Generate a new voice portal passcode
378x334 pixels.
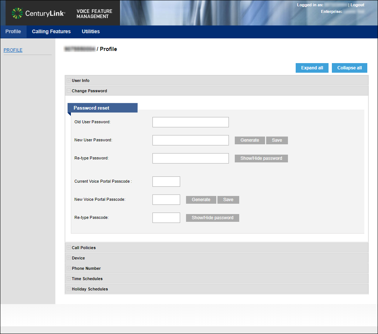tap(201, 200)
